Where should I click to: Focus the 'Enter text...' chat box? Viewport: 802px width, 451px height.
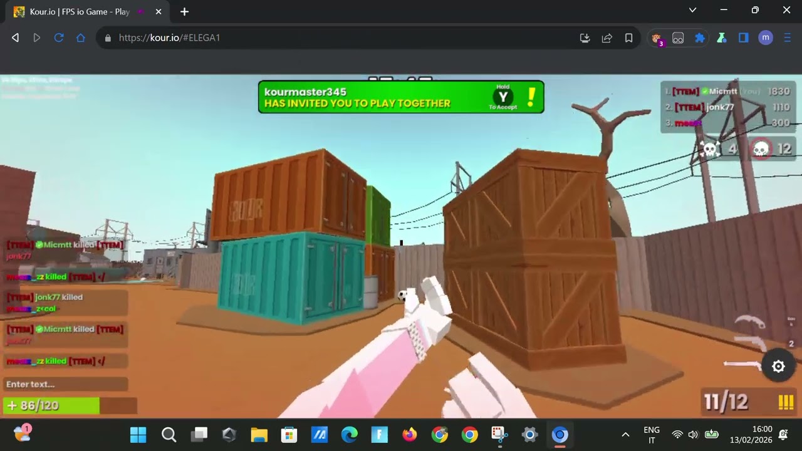[65, 384]
